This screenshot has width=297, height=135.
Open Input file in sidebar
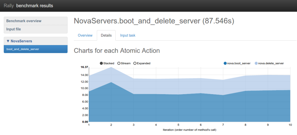pos(14,29)
